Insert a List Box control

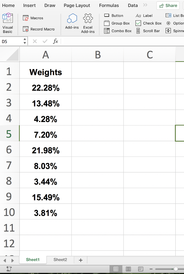(175, 15)
